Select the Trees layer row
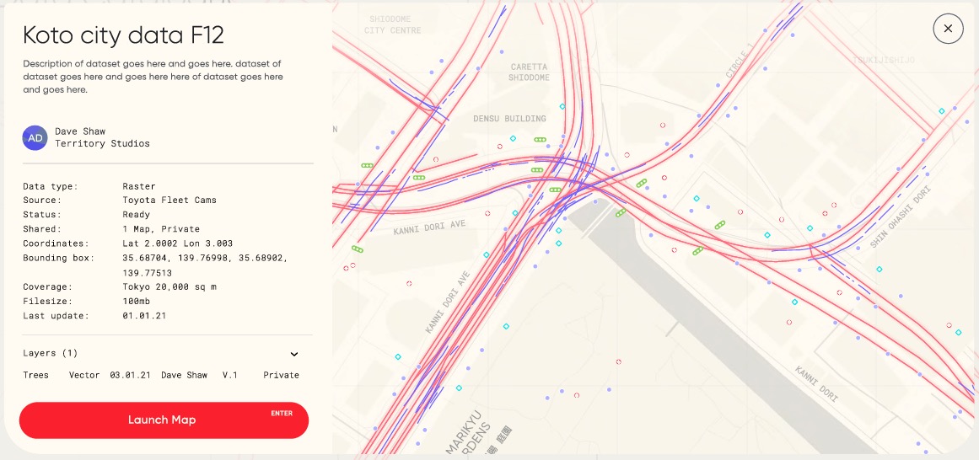This screenshot has width=979, height=460. click(x=160, y=375)
